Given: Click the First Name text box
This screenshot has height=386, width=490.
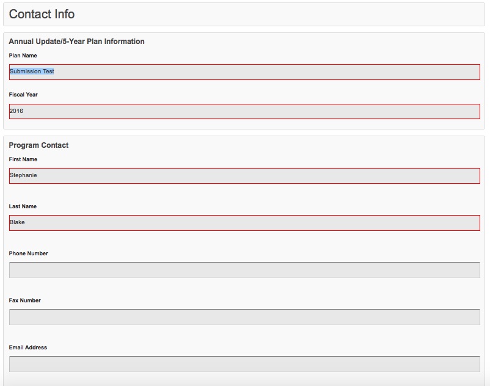Looking at the screenshot, I should [244, 176].
